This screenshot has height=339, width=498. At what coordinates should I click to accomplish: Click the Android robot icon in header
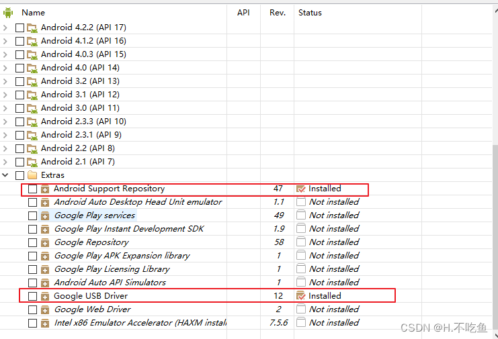(8, 13)
